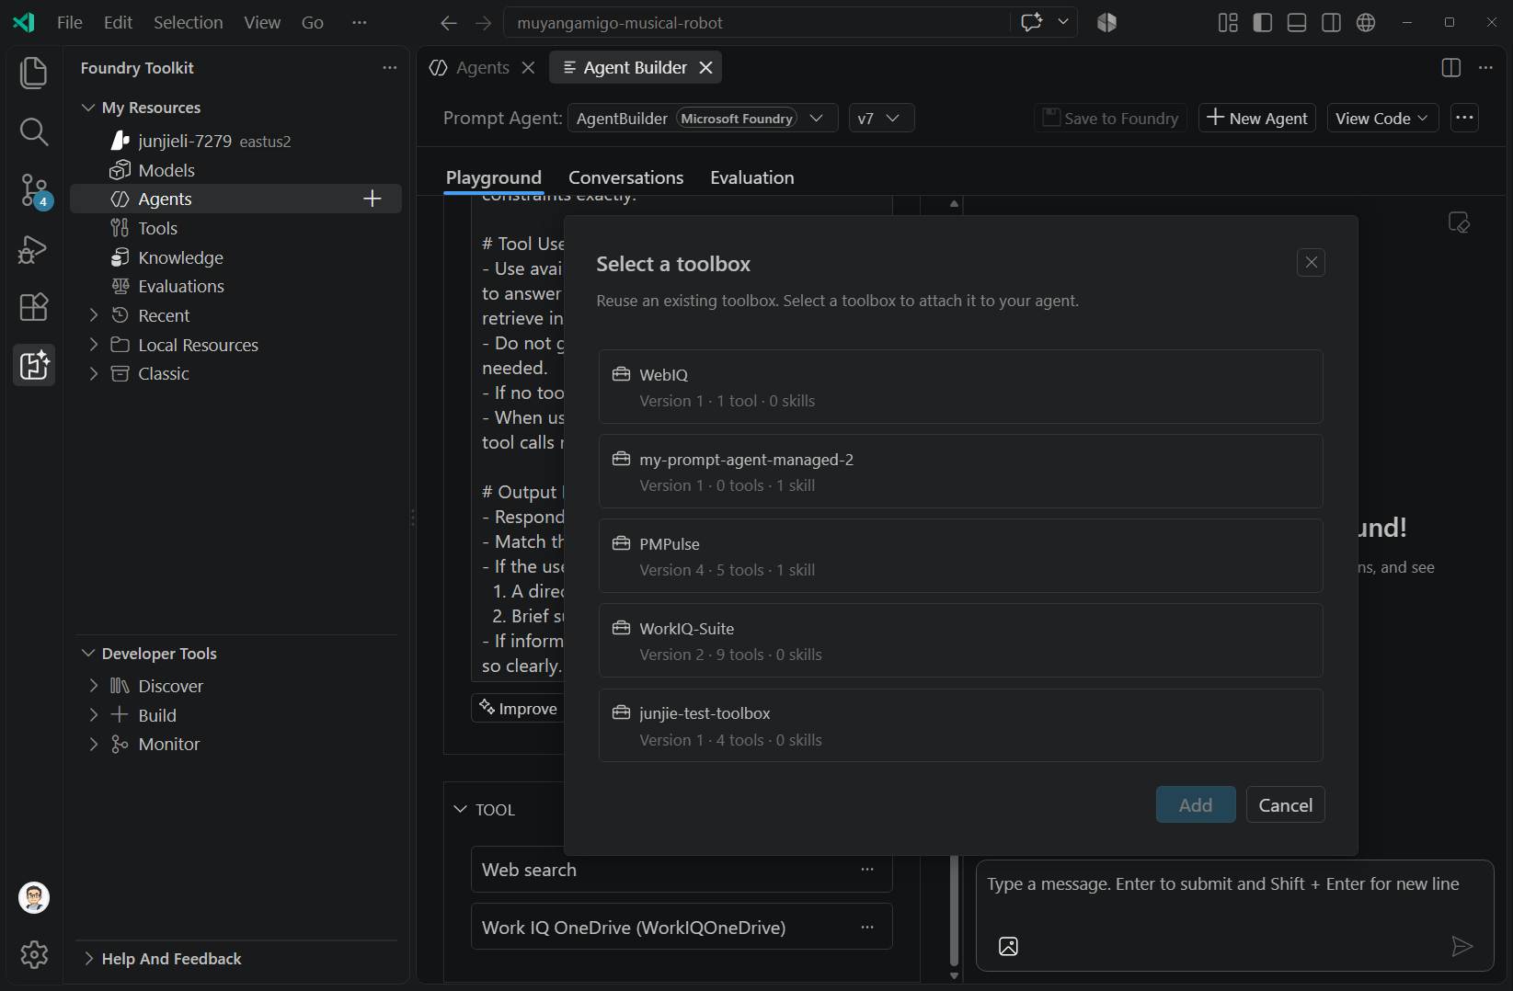Screen dimensions: 1513x991
Task: Collapse the My Resources section
Action: pyautogui.click(x=88, y=108)
